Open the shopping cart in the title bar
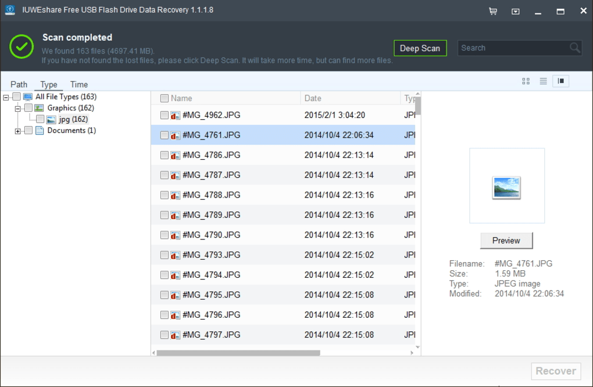 click(x=492, y=10)
